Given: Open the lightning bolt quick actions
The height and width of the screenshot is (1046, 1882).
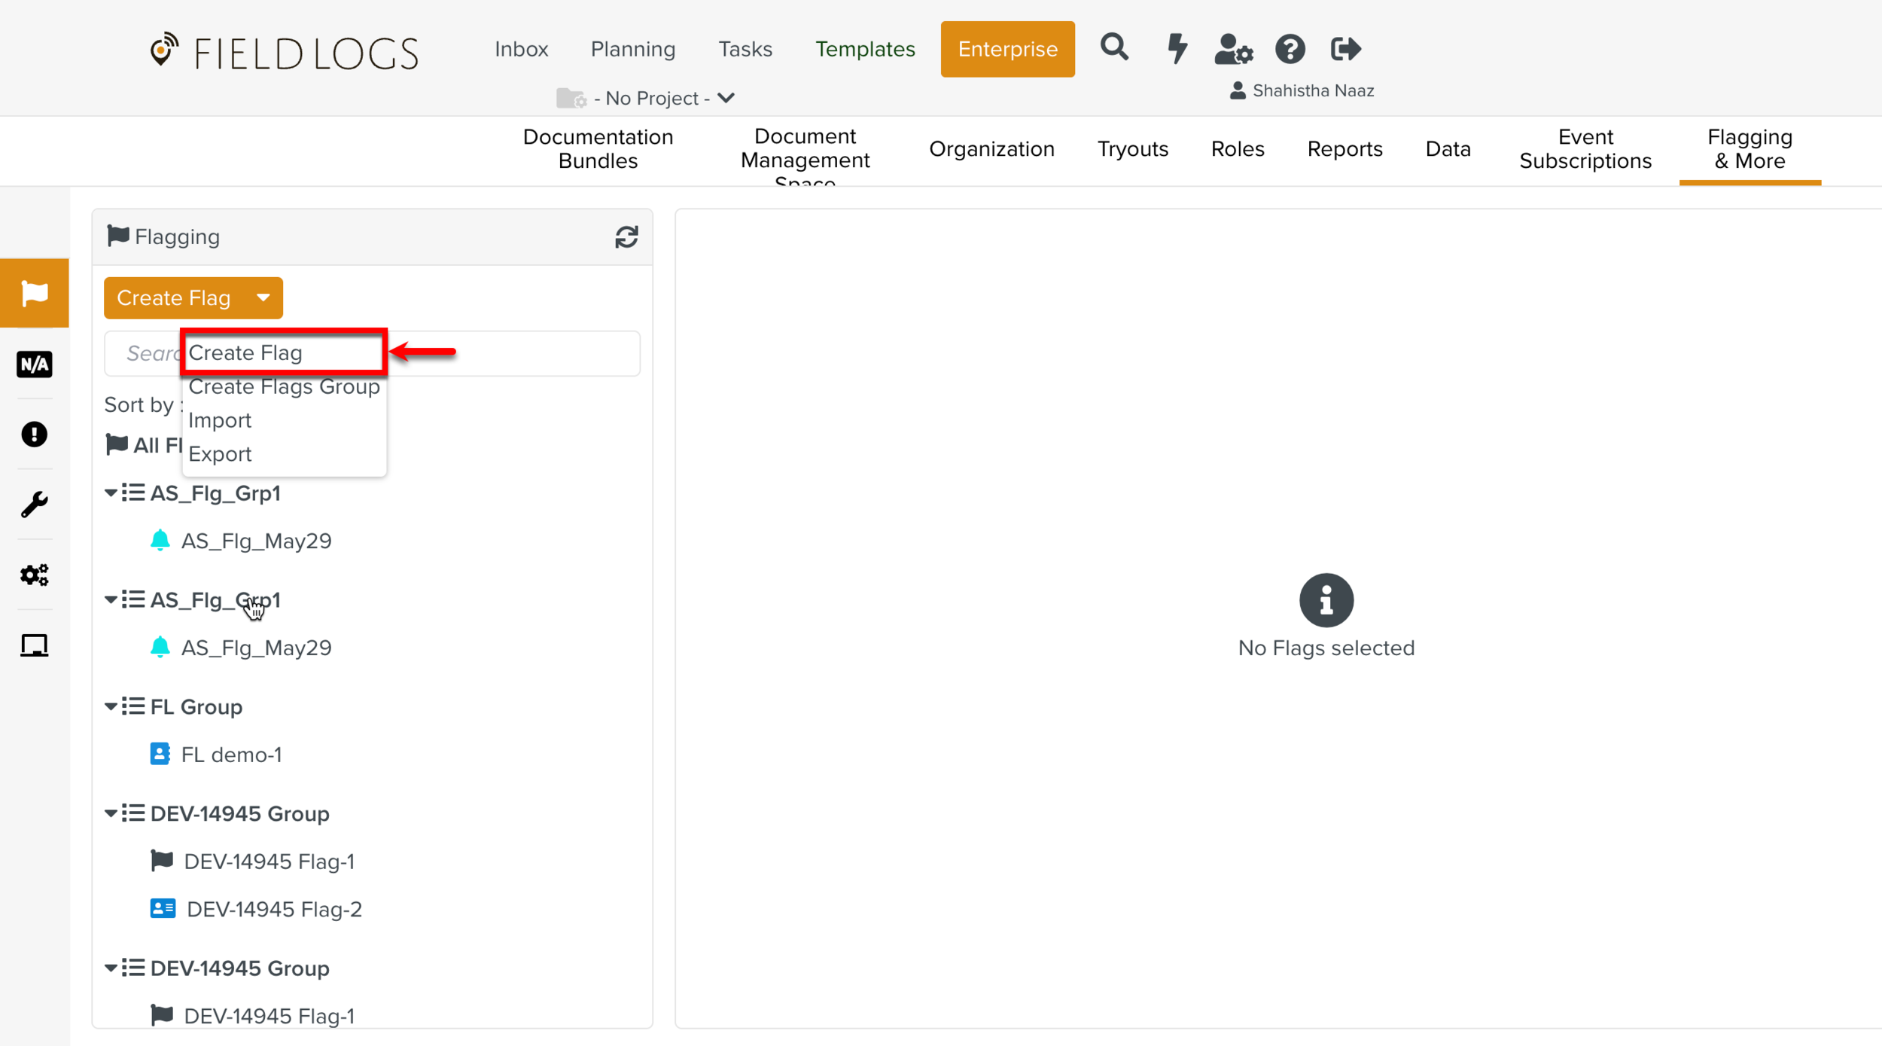Looking at the screenshot, I should [x=1177, y=49].
